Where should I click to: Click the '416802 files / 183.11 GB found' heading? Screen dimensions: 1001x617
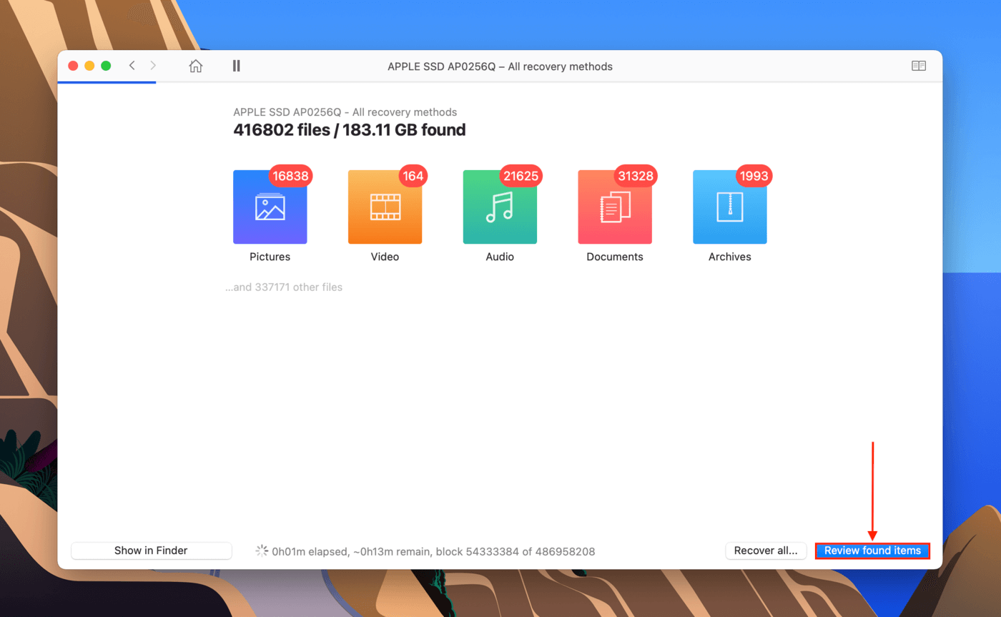point(350,130)
